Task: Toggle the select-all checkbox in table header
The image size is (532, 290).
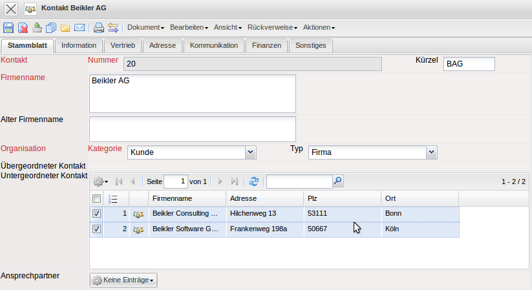Action: [x=96, y=198]
